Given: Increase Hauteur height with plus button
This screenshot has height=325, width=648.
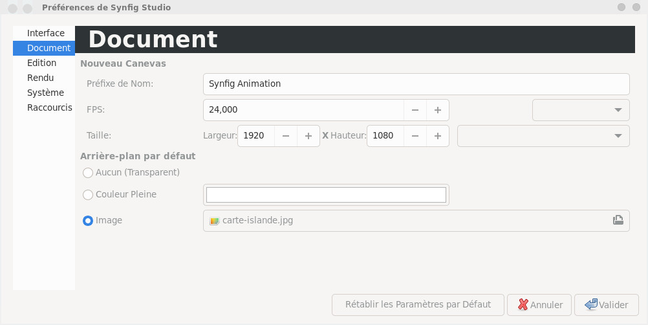Looking at the screenshot, I should click(438, 136).
